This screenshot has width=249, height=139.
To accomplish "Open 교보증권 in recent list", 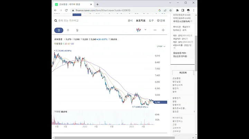I will 176,78.
